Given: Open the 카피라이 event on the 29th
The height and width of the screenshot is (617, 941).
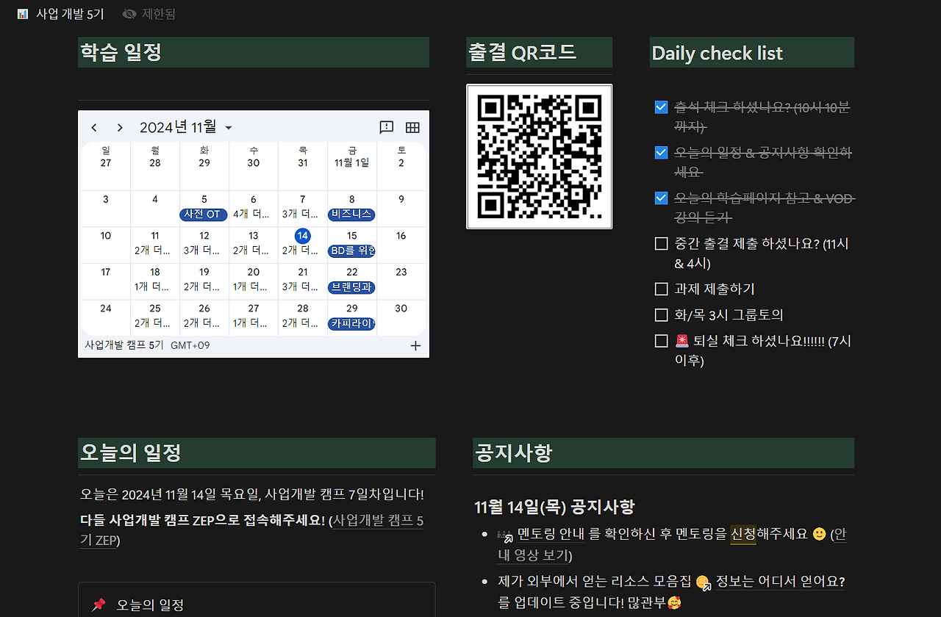Looking at the screenshot, I should 352,323.
